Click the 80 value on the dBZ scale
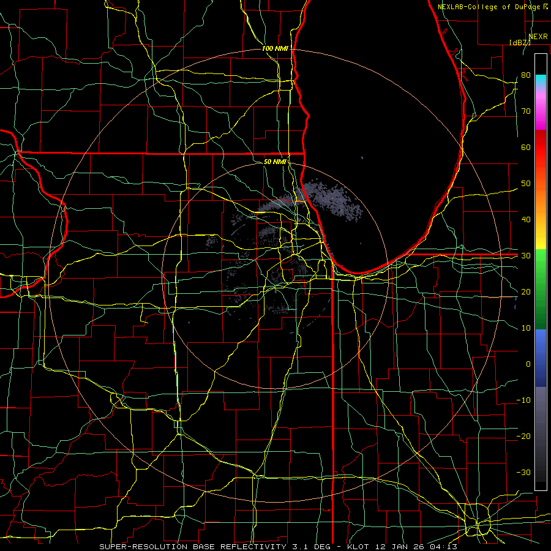The image size is (551, 551). tap(526, 75)
